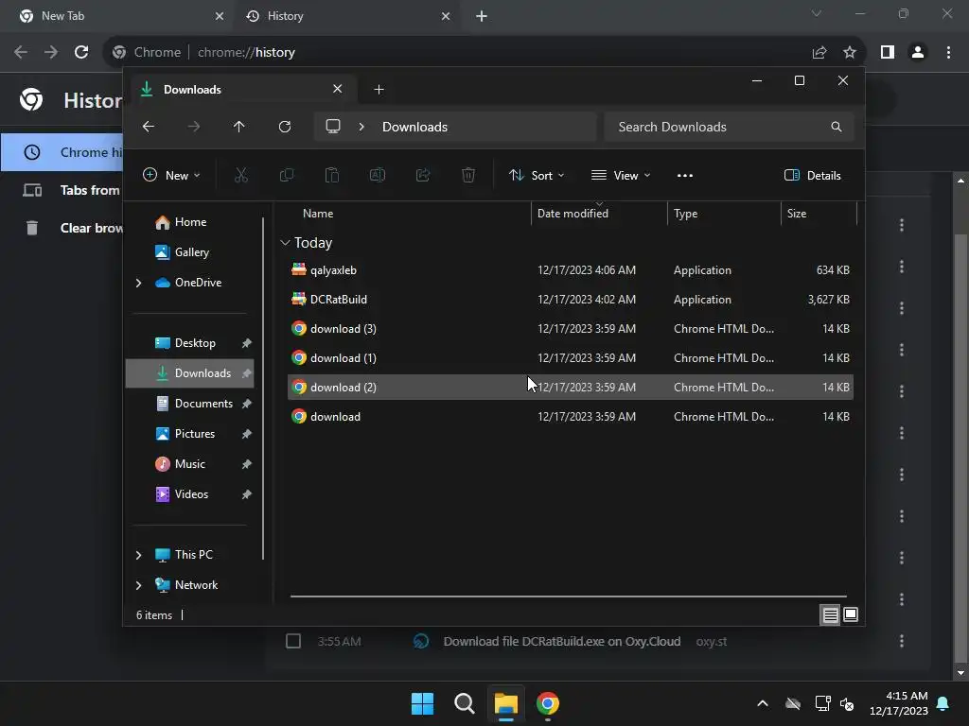Click the search magnifier in Search Downloads
Image resolution: width=969 pixels, height=726 pixels.
(837, 127)
